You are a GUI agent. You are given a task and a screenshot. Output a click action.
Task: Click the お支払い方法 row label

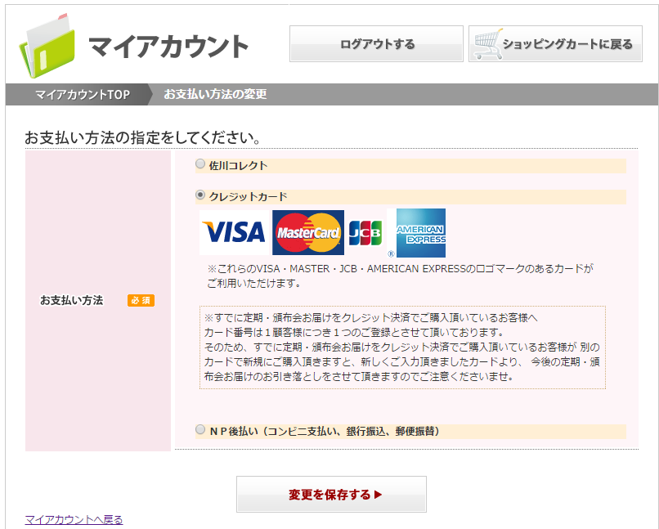pos(71,300)
